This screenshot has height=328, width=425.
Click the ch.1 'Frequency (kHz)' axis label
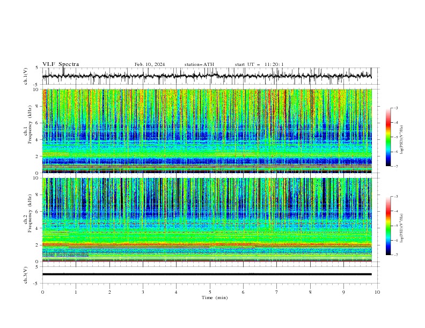coord(31,125)
